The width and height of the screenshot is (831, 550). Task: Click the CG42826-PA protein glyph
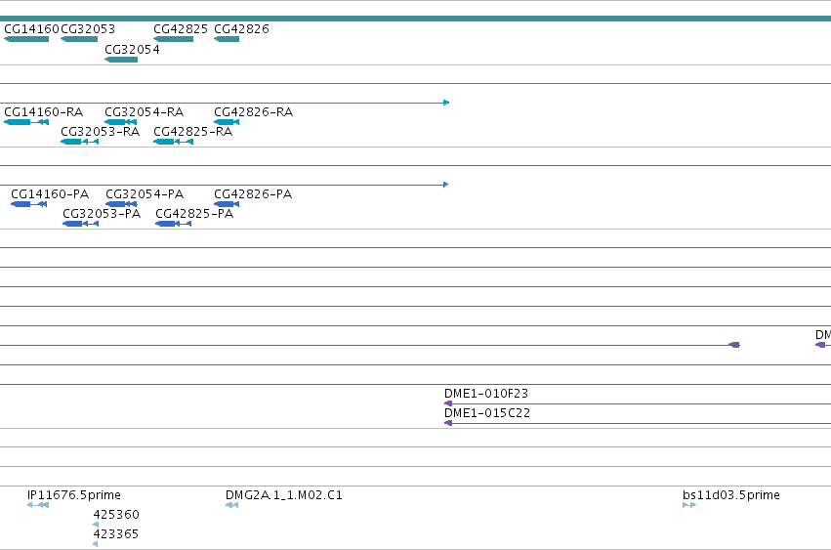tap(227, 204)
